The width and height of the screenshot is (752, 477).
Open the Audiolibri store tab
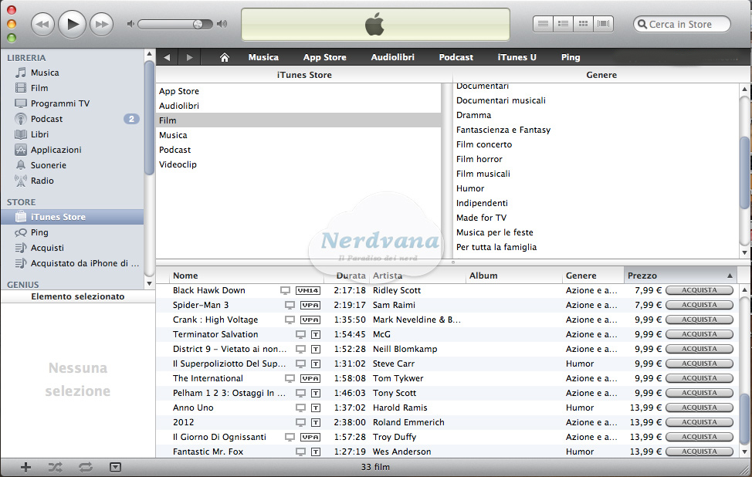point(393,58)
